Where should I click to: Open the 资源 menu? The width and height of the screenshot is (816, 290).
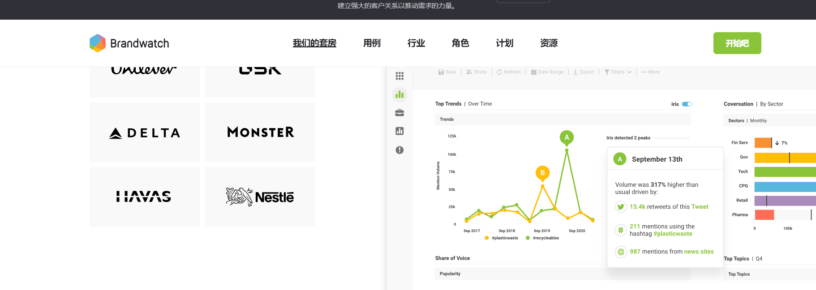click(549, 43)
